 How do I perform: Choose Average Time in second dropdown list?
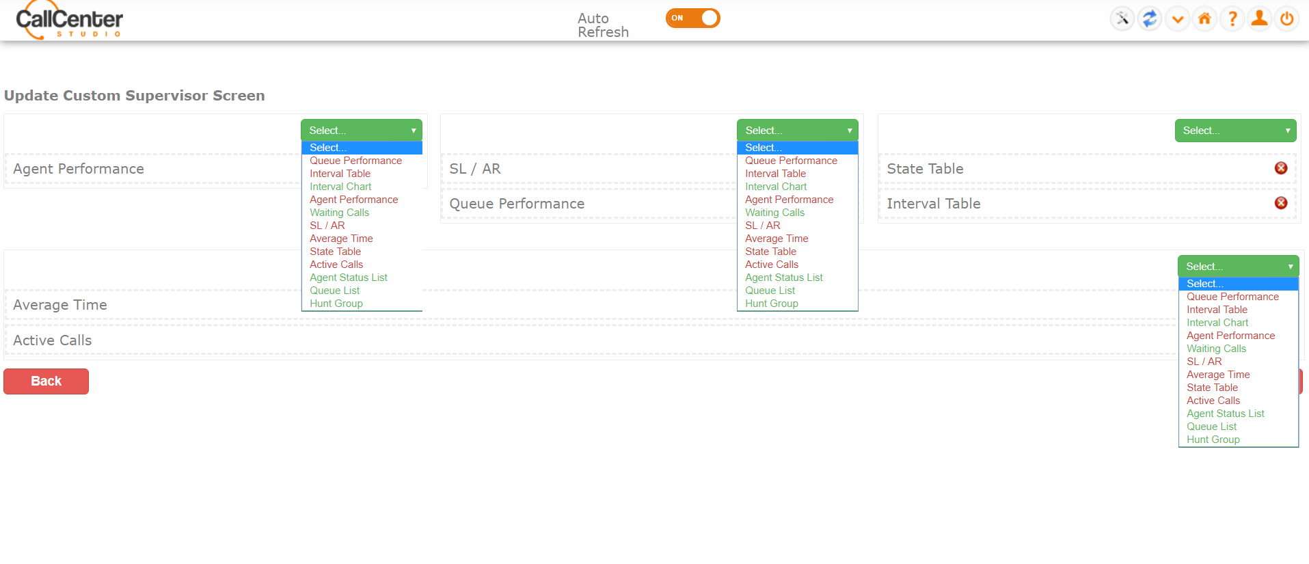[797, 239]
